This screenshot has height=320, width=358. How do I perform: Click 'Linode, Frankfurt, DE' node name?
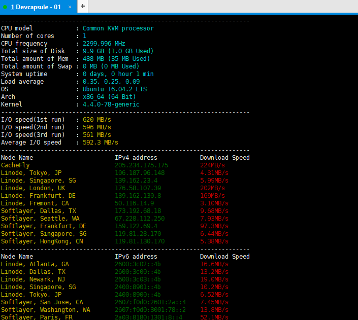(x=38, y=196)
